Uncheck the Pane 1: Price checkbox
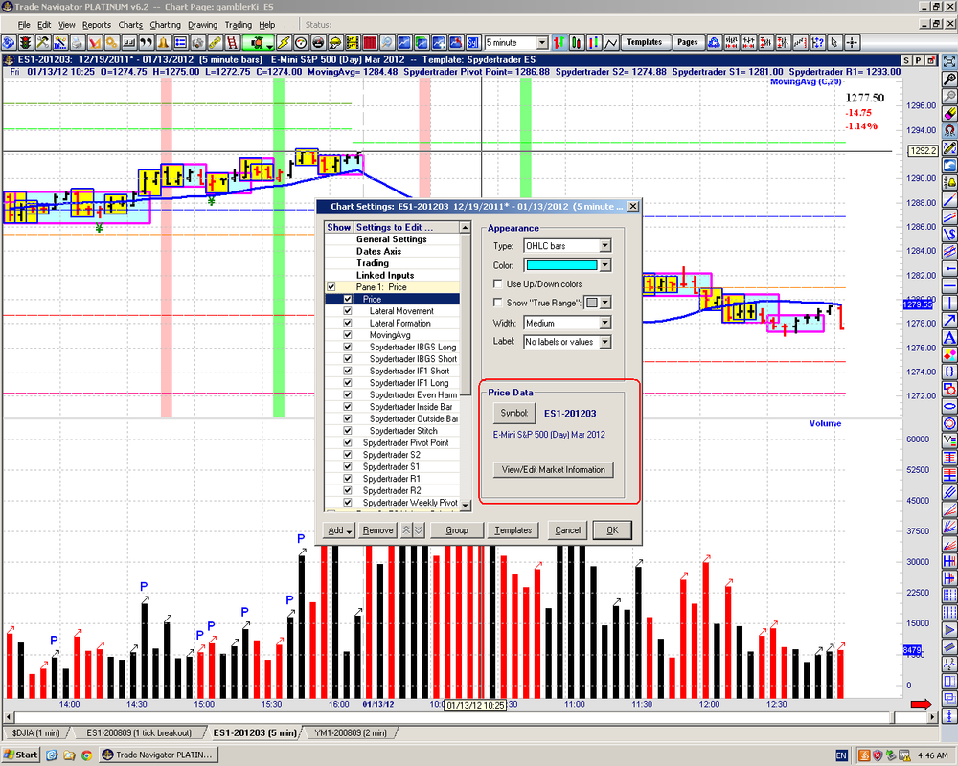This screenshot has width=958, height=766. tap(331, 287)
